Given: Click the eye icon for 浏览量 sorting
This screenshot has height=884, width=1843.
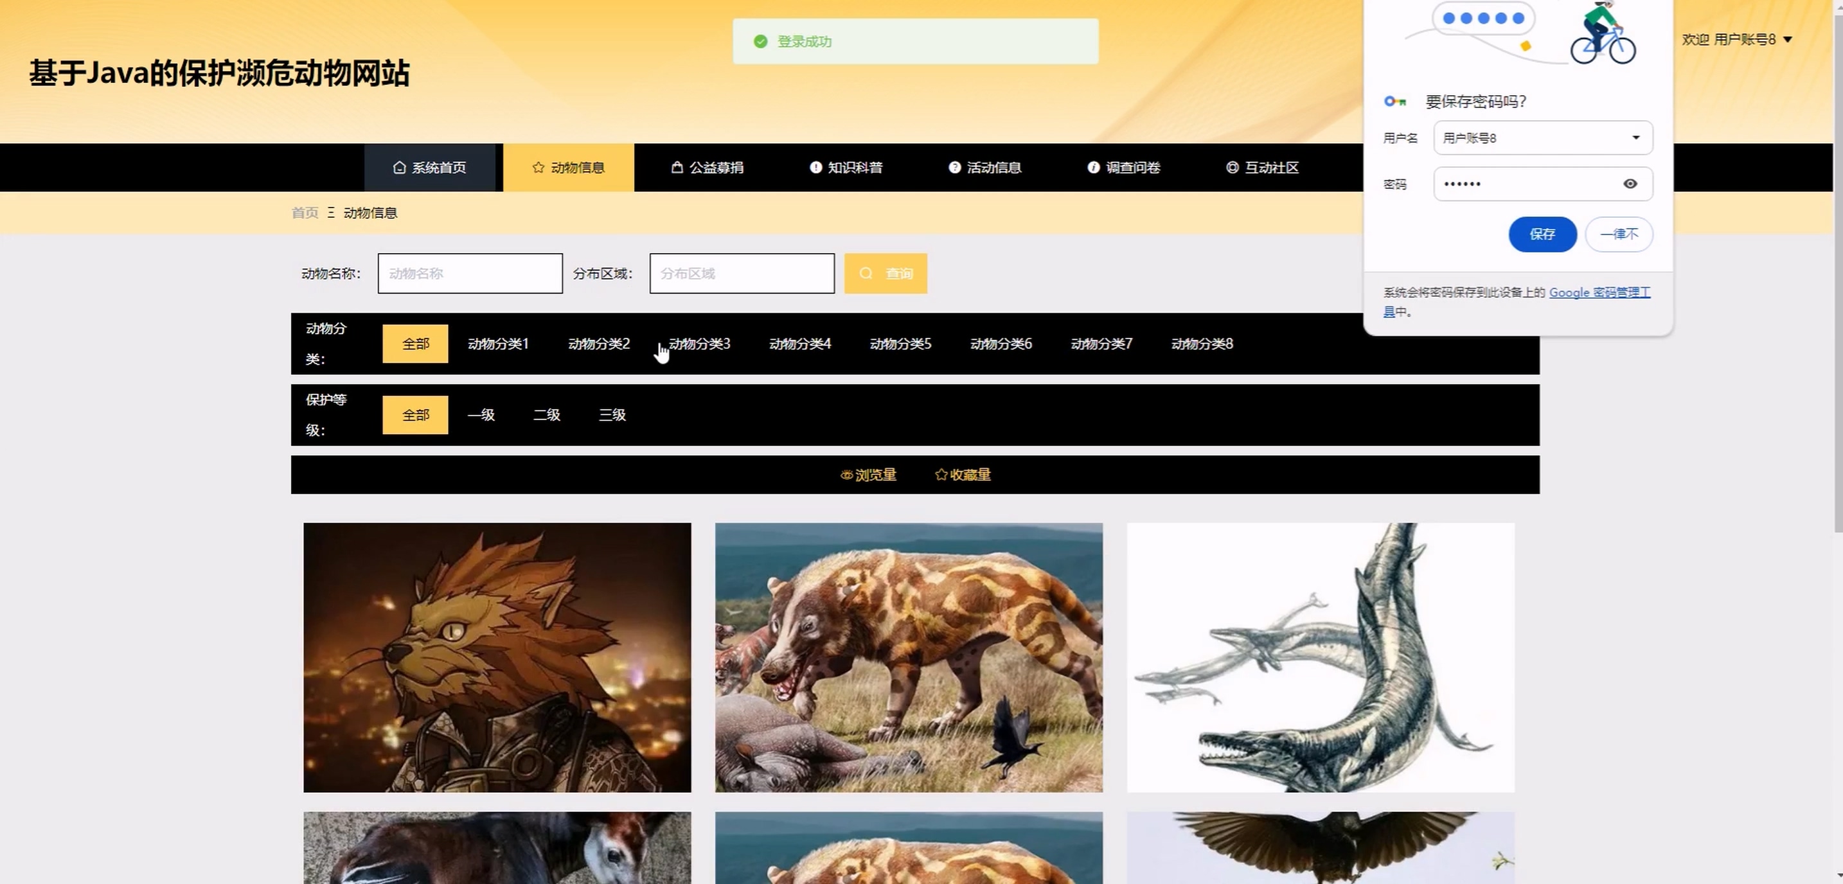Looking at the screenshot, I should [x=846, y=475].
